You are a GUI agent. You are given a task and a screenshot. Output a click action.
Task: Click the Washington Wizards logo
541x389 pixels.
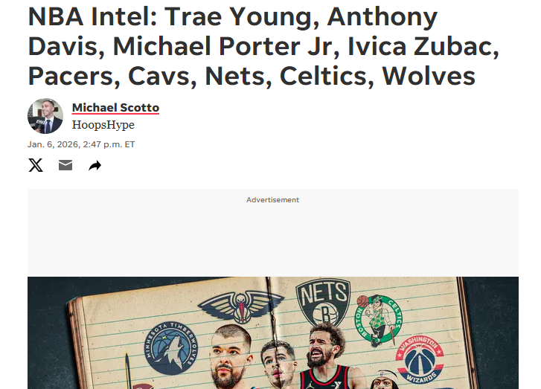point(419,359)
